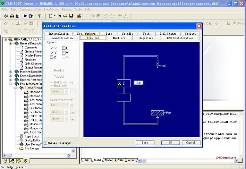The image size is (246, 169).
Task: Click the Test button
Action: coord(145,143)
